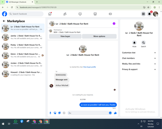Screen dimensions: 162x129
Task: Open Jordan's conversation in the list
Action: (23, 64)
